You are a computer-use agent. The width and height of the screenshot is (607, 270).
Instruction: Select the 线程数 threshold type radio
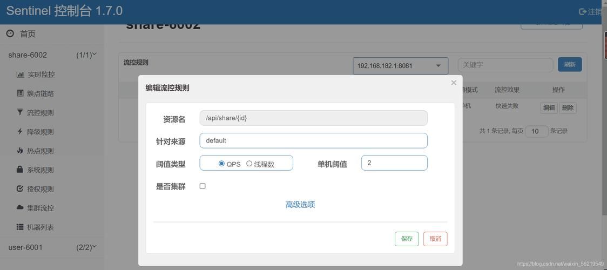249,164
